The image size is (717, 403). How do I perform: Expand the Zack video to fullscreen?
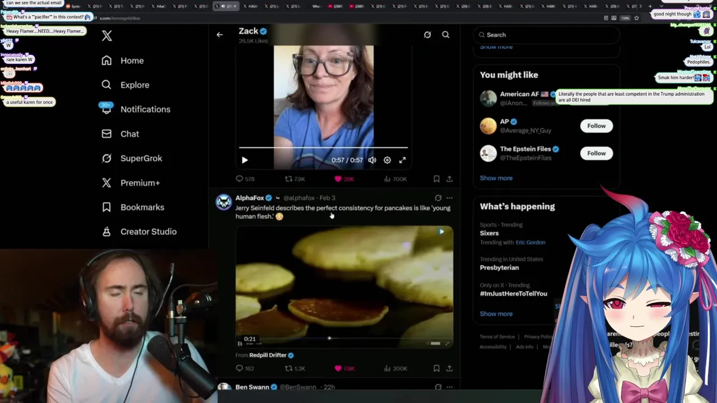pyautogui.click(x=402, y=160)
